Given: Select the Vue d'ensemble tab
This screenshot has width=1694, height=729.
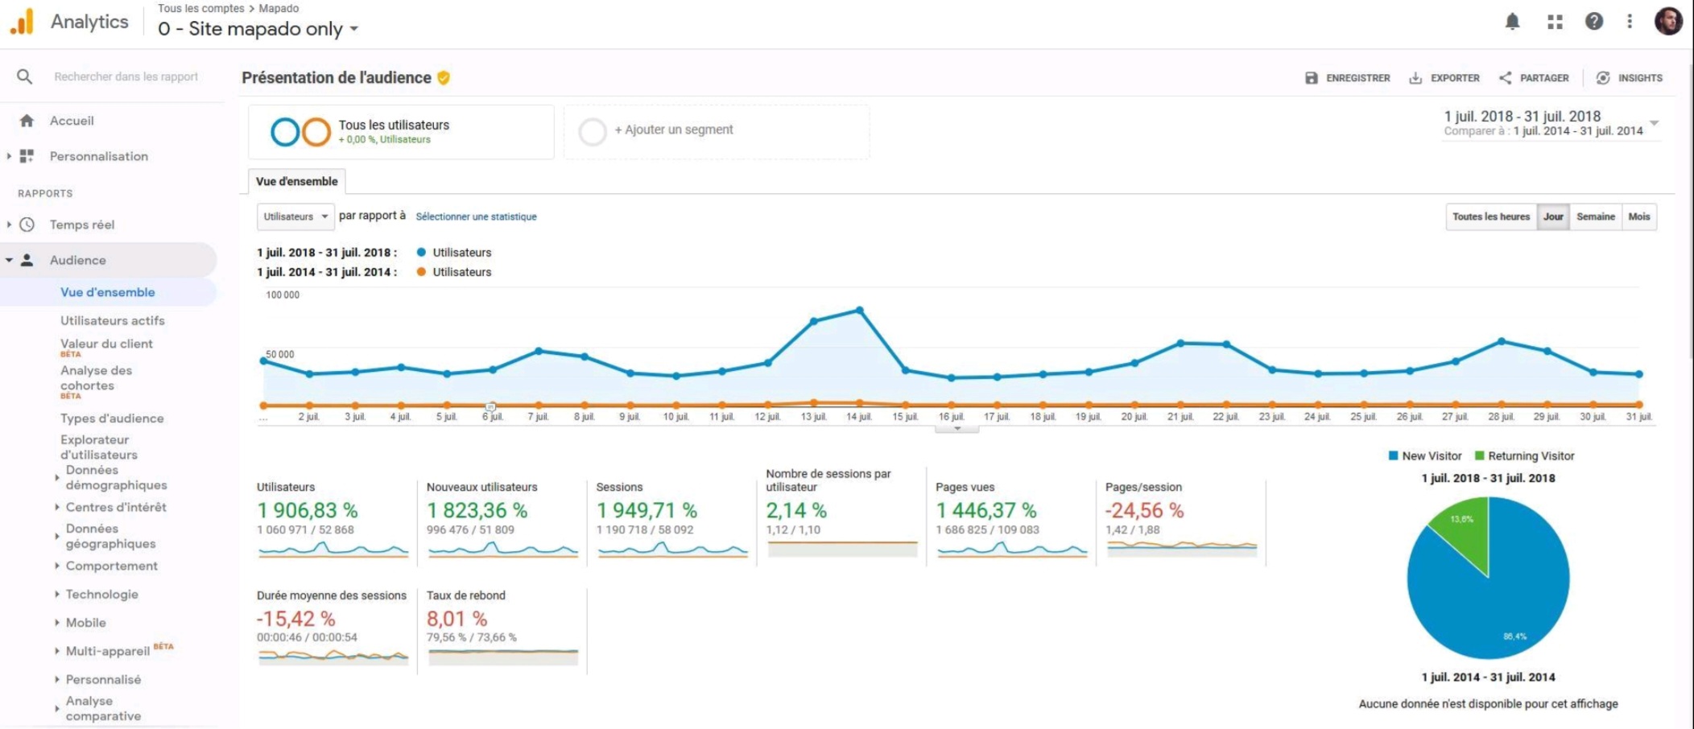Looking at the screenshot, I should 297,182.
